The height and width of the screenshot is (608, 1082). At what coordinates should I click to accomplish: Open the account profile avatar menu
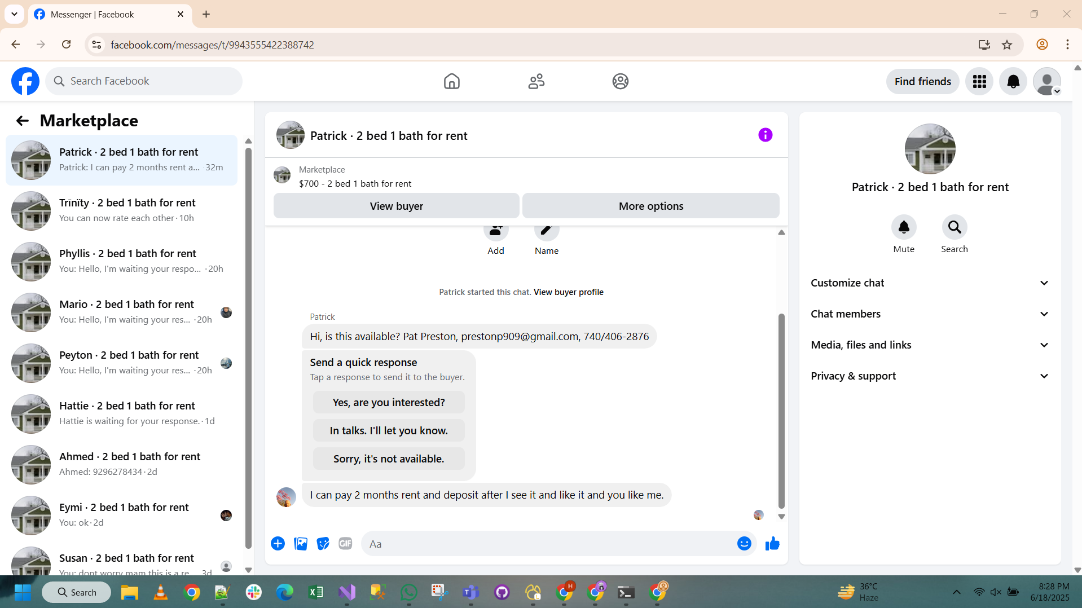(1047, 81)
